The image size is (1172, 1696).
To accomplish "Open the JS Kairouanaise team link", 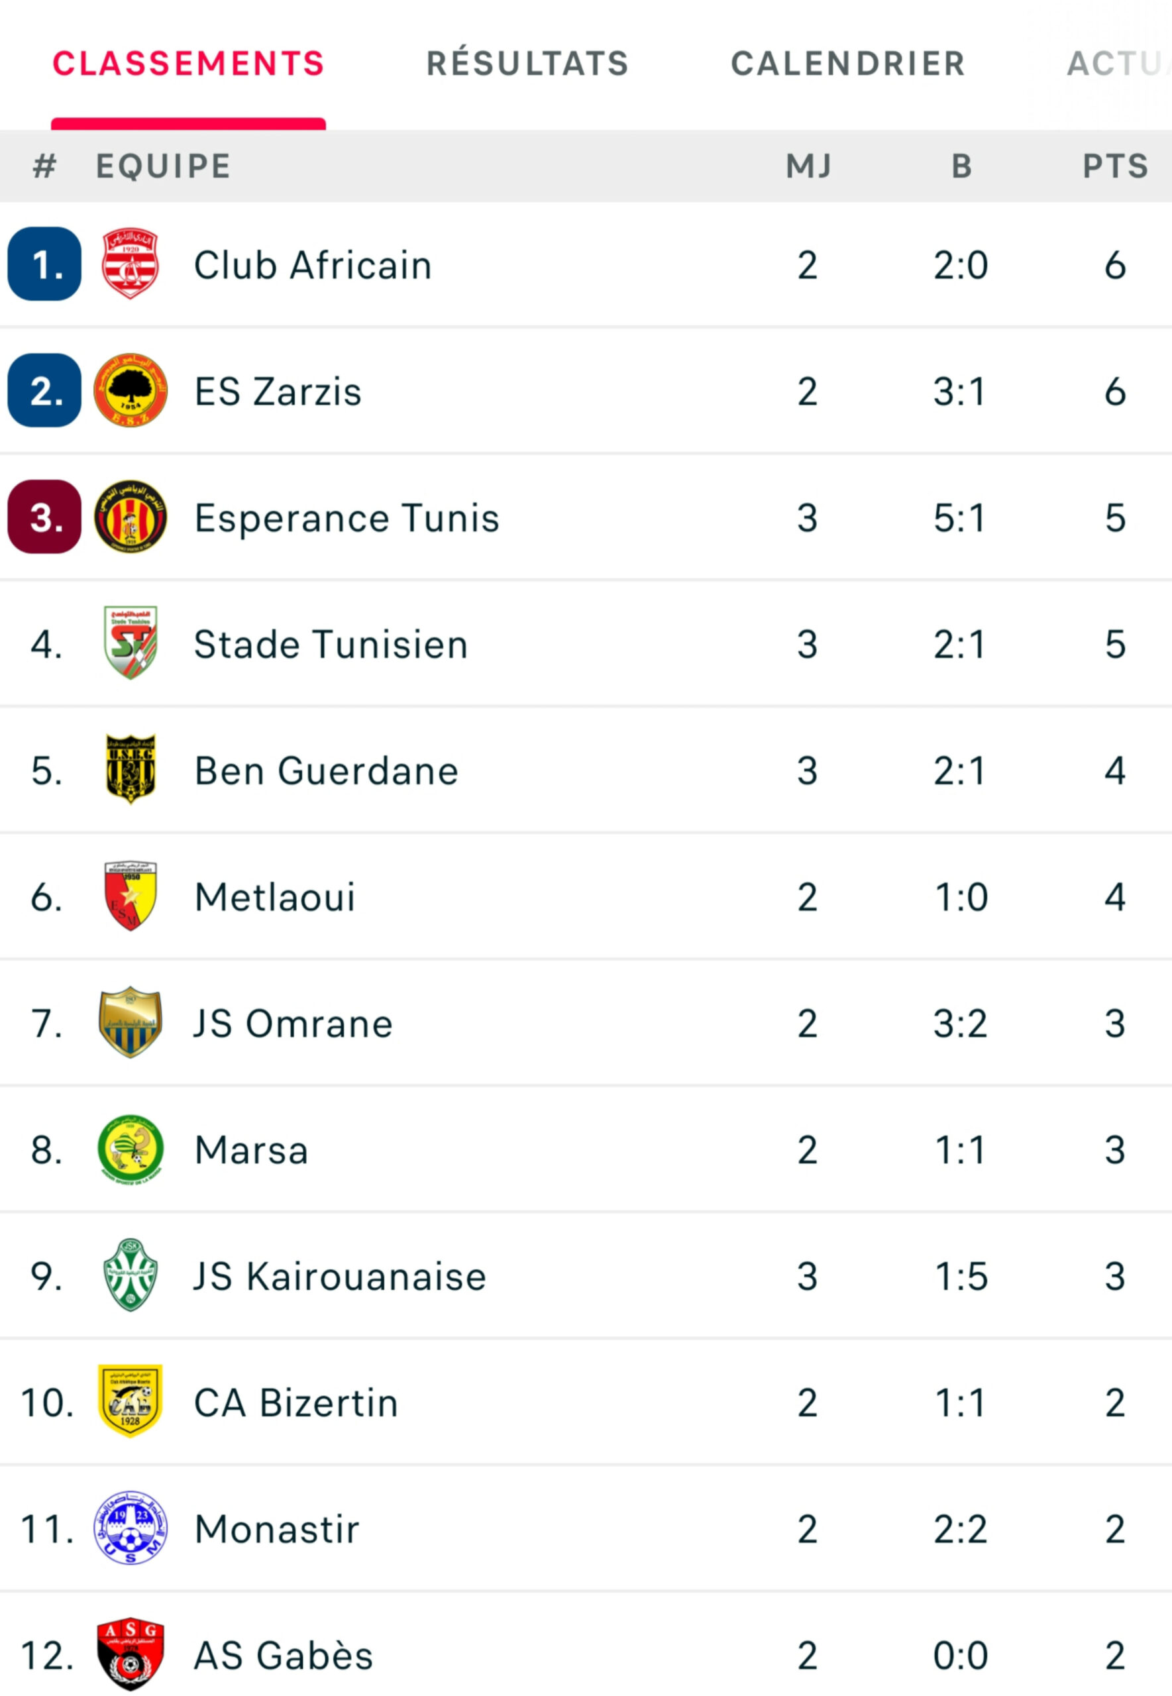I will click(340, 1276).
